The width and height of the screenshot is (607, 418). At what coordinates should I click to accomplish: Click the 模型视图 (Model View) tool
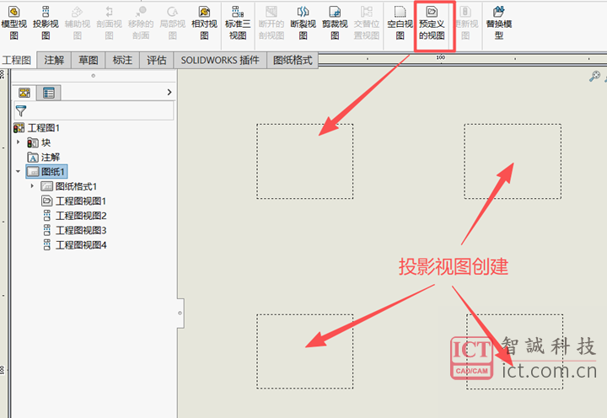point(13,23)
